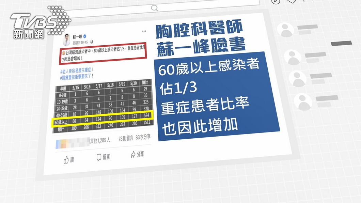Image resolution: width=361 pixels, height=203 pixels.
Task: Open the 蘇一峰 profile name link
Action: tap(77, 37)
